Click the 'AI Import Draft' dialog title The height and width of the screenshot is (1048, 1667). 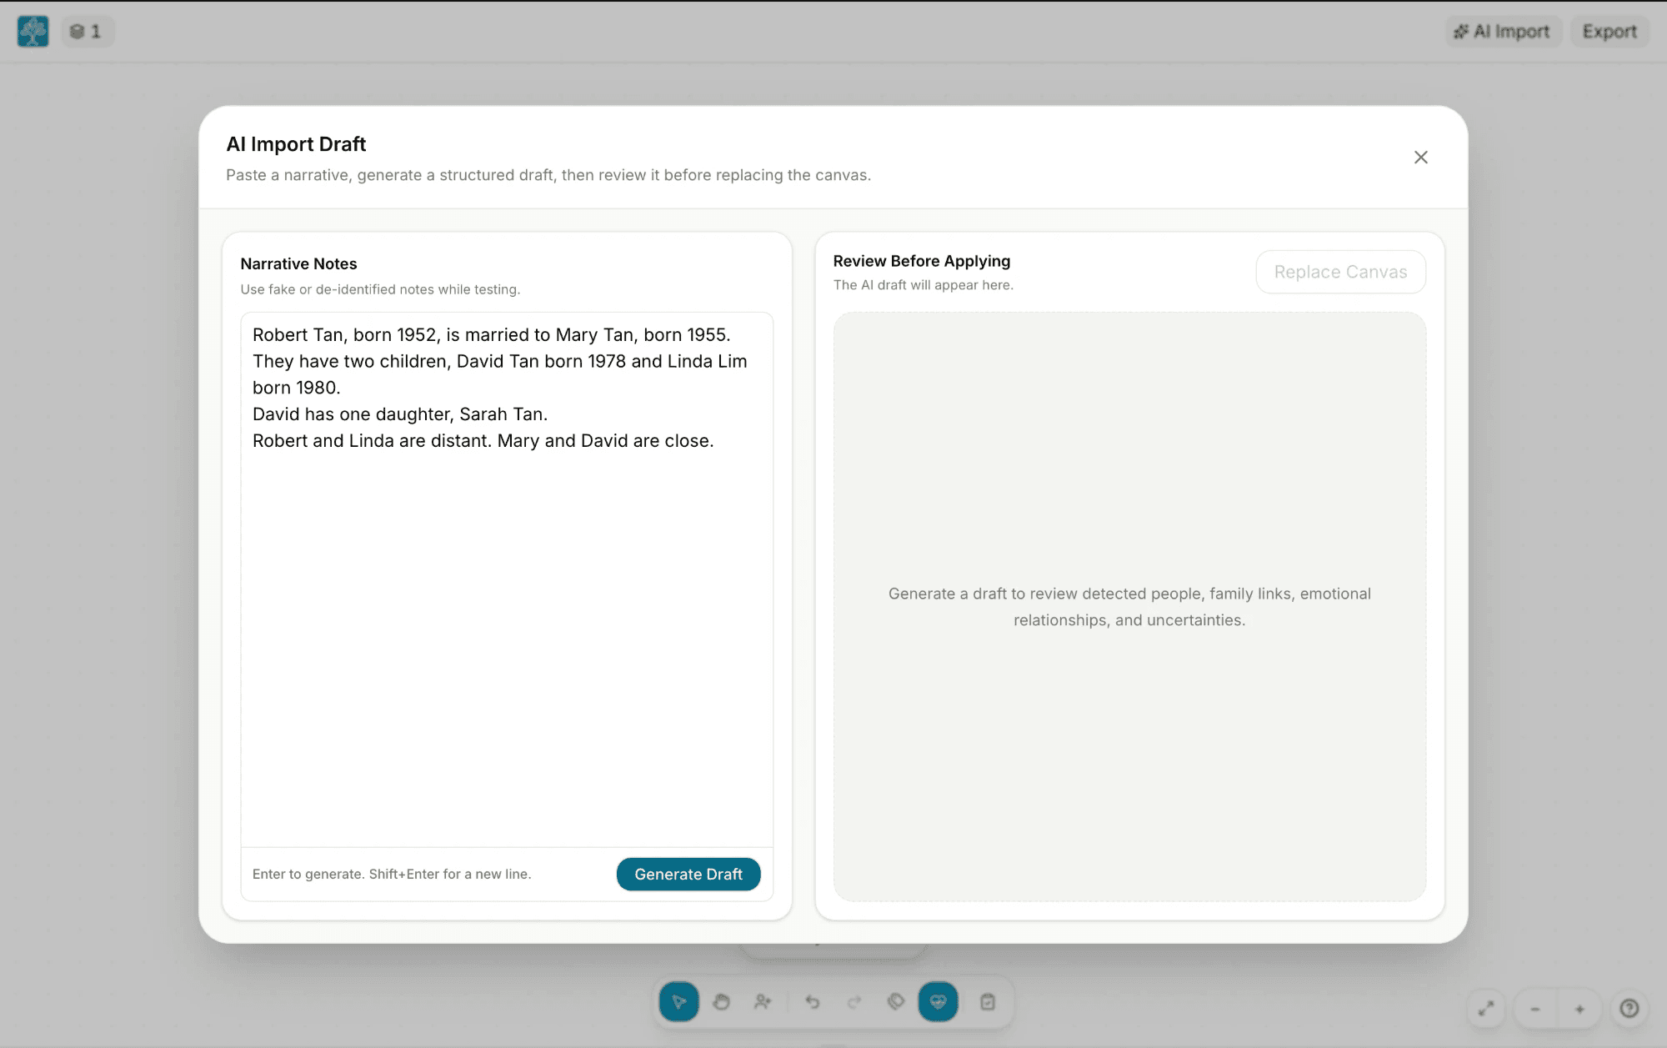[296, 144]
